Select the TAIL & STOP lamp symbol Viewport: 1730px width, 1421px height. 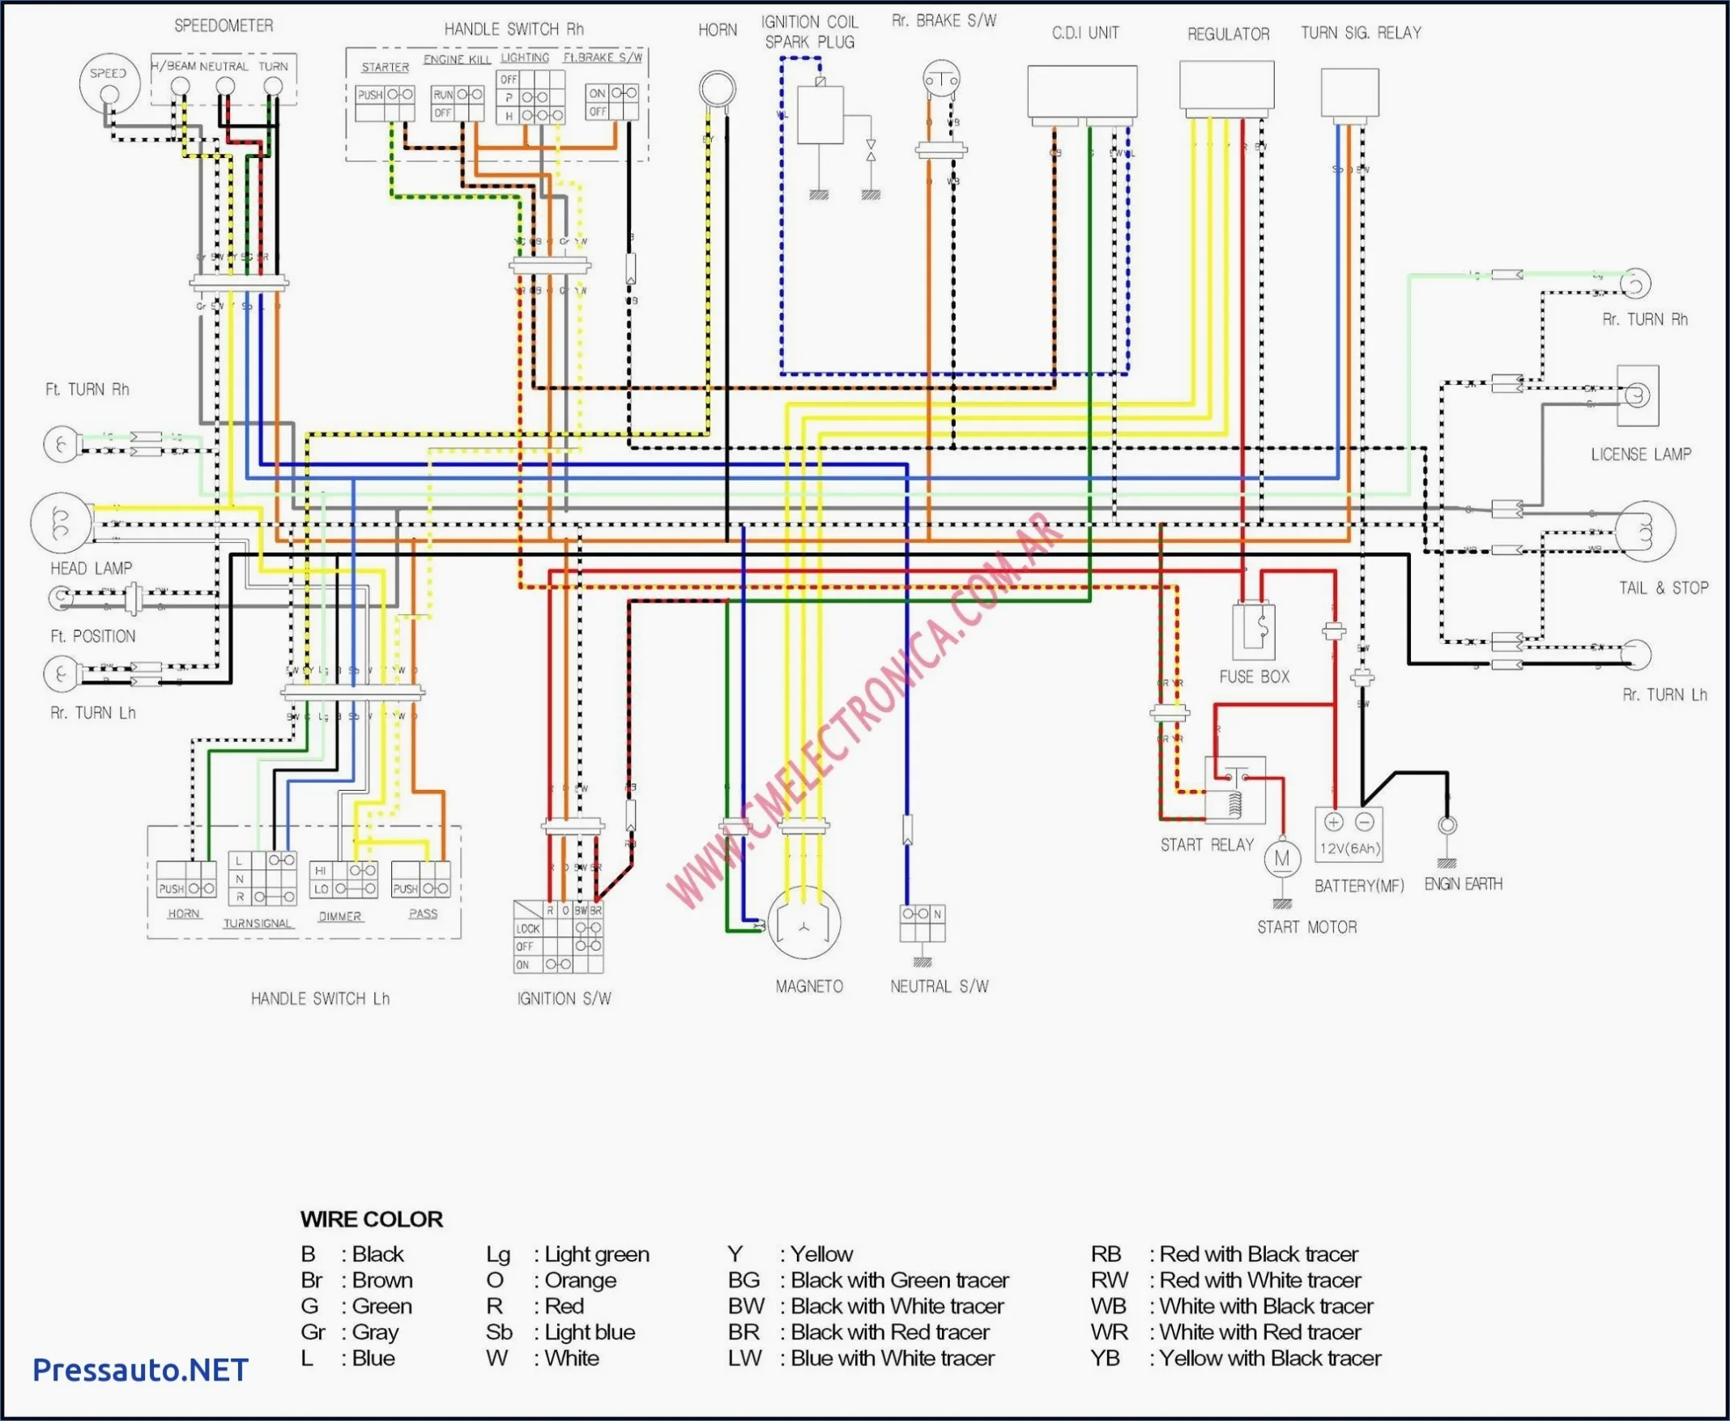tap(1645, 531)
